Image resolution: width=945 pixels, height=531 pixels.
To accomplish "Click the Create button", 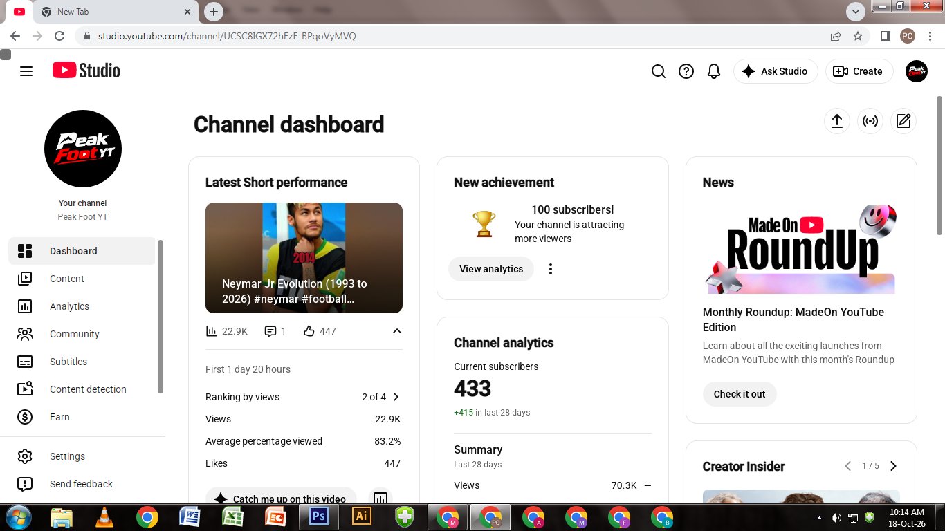I will pyautogui.click(x=859, y=71).
